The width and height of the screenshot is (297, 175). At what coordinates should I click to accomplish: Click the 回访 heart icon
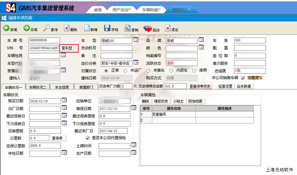point(147,28)
